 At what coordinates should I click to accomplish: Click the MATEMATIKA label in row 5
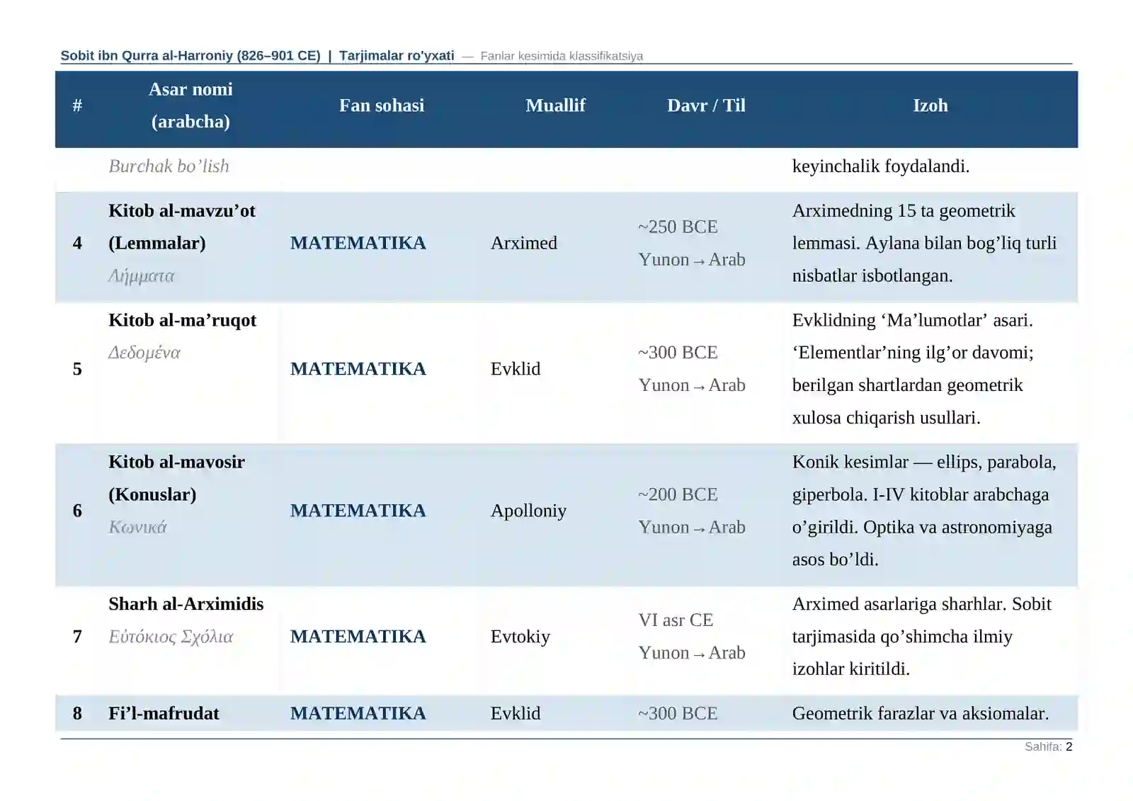click(358, 369)
